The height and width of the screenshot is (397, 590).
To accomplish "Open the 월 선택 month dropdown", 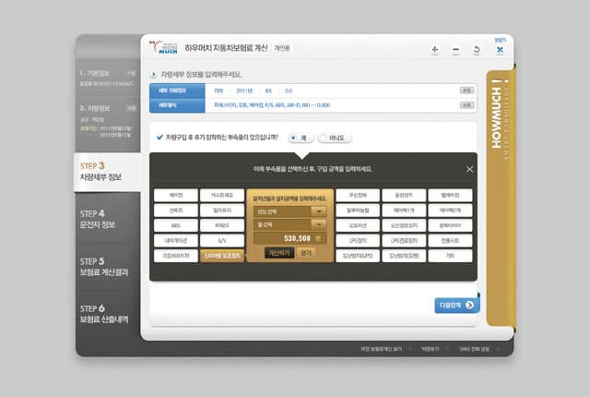I will [x=289, y=225].
